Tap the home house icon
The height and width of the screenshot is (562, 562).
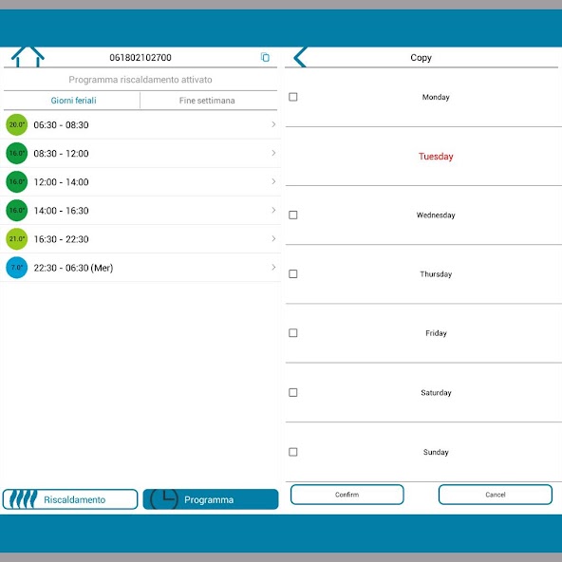28,57
